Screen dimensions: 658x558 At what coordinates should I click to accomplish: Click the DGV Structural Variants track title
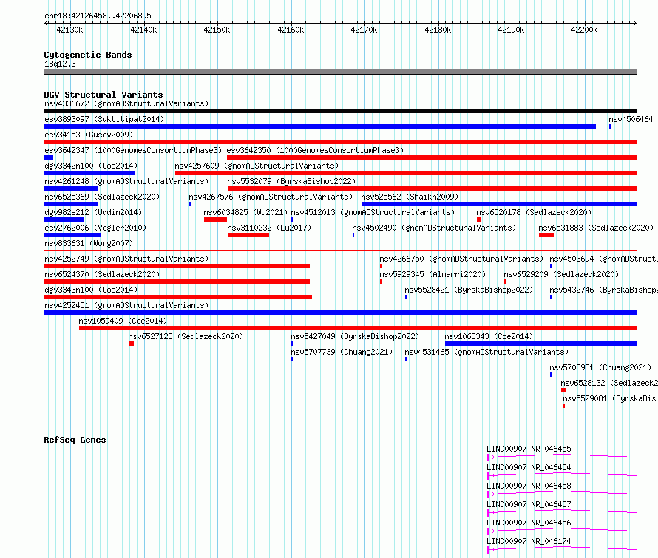[104, 95]
